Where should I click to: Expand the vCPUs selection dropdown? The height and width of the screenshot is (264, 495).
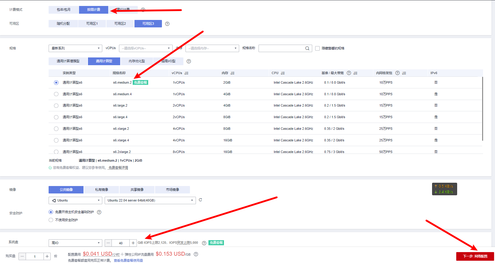(146, 49)
